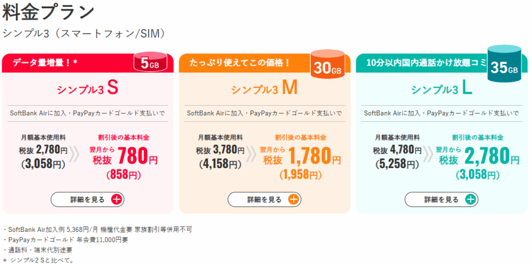Select the red データ量増量！ header banner
This screenshot has height=264, width=532.
click(68, 63)
